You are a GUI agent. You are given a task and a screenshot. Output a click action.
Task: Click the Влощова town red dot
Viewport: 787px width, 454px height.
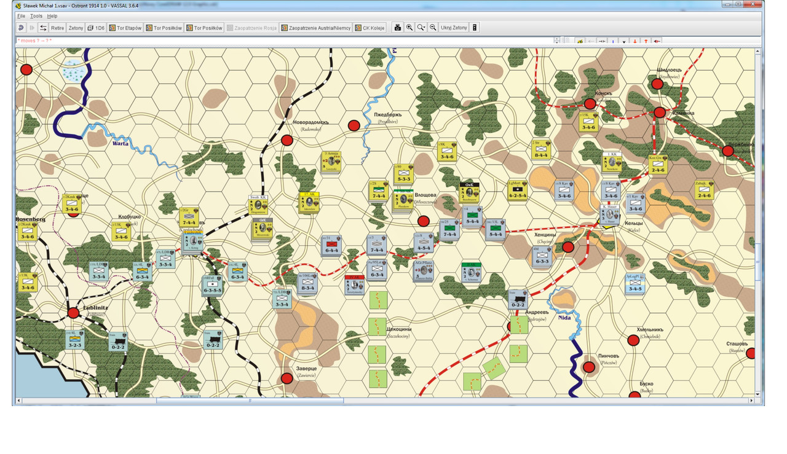(x=423, y=221)
